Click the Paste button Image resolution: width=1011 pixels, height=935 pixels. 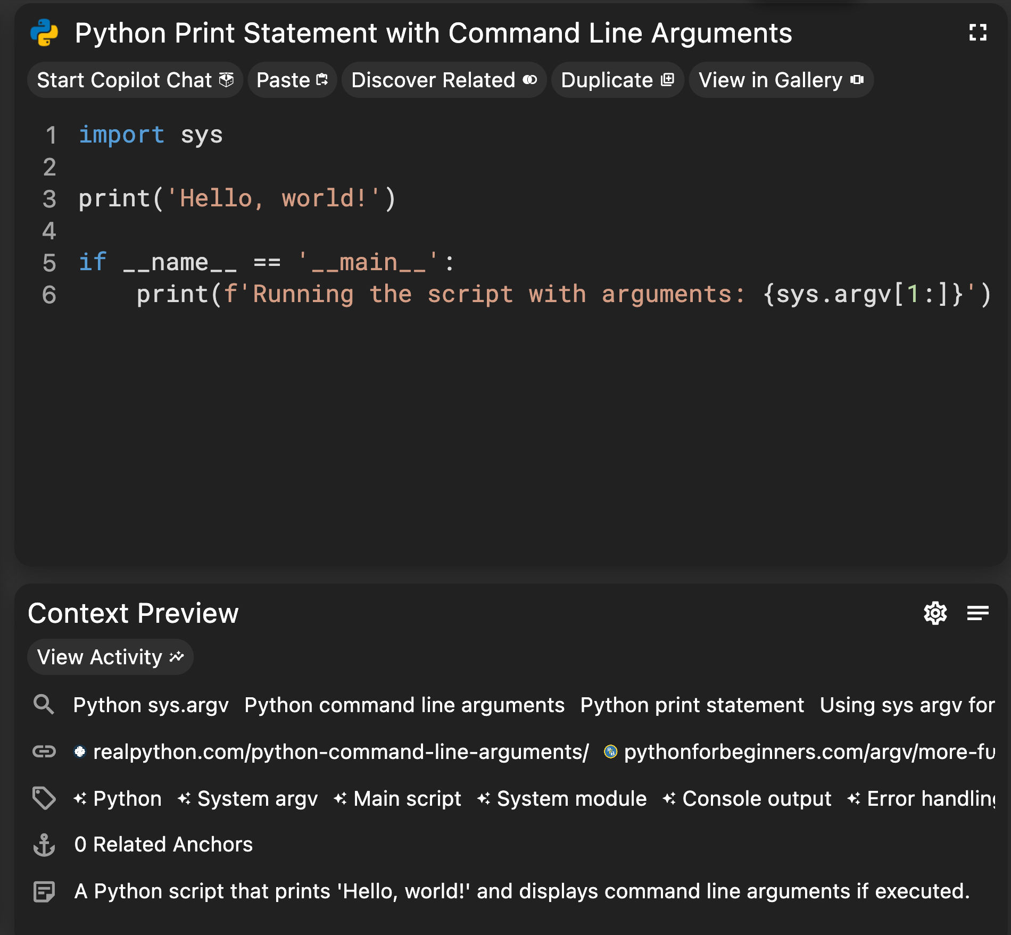(x=292, y=80)
